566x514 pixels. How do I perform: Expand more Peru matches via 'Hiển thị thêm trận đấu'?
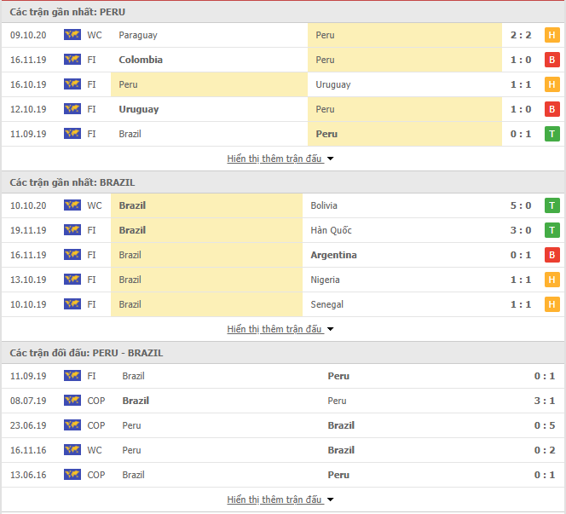point(280,159)
